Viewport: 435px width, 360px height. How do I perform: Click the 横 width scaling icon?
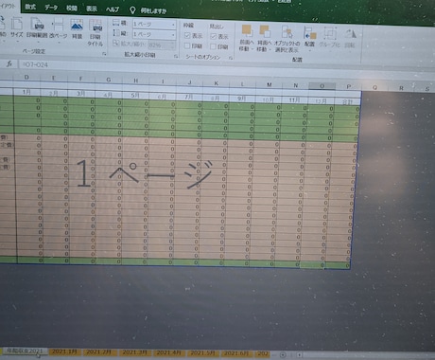(116, 23)
